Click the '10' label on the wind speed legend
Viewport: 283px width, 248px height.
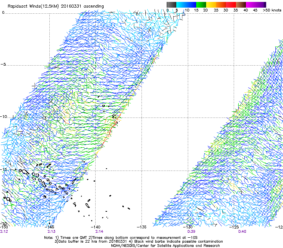(x=187, y=10)
